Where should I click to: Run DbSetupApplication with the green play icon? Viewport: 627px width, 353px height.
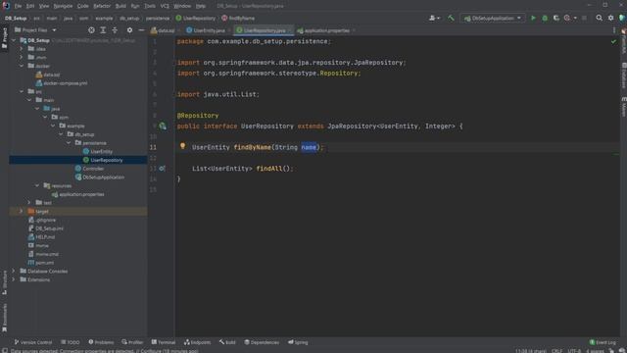533,18
